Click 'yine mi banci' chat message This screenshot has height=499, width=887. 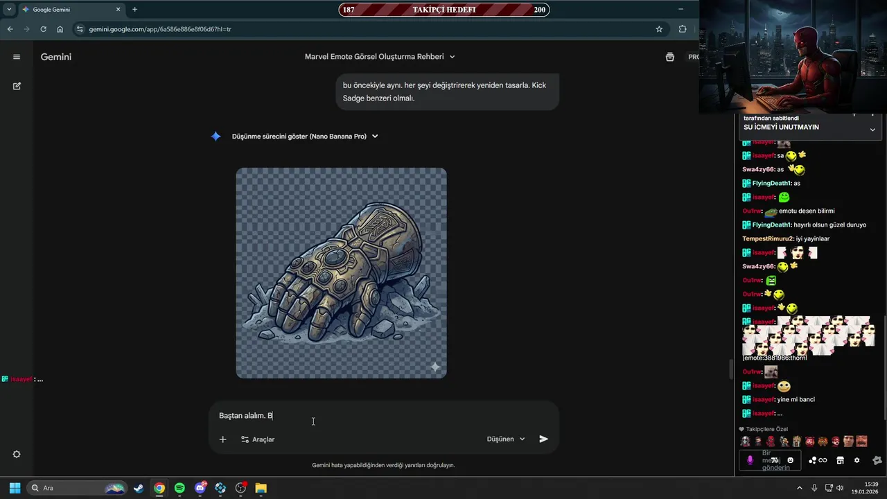point(796,399)
